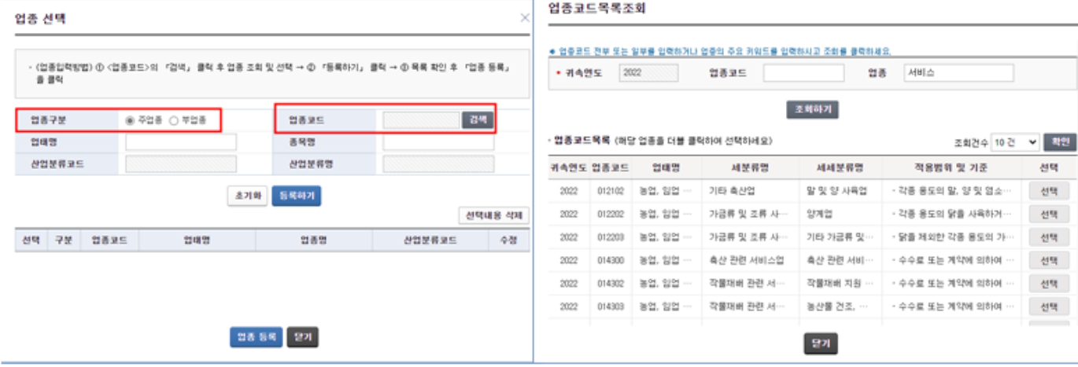
Task: Click the 선택내용 삭제 button
Action: [493, 215]
